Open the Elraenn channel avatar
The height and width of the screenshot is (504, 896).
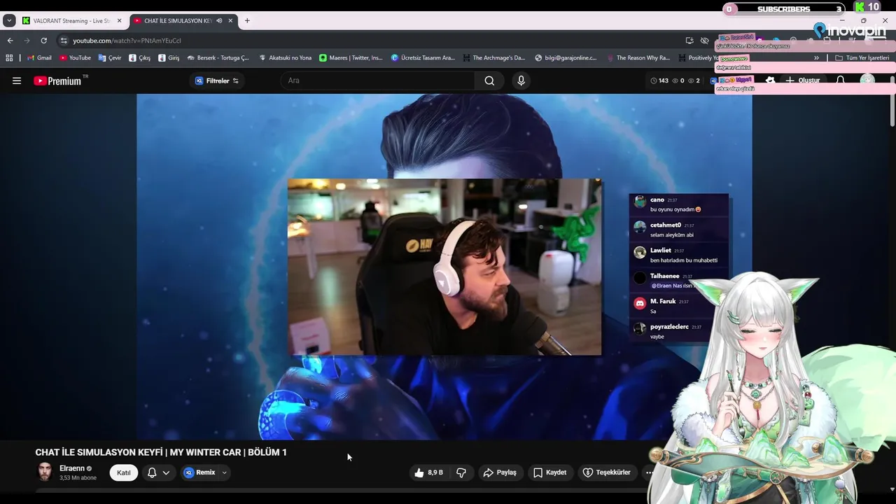pos(45,472)
